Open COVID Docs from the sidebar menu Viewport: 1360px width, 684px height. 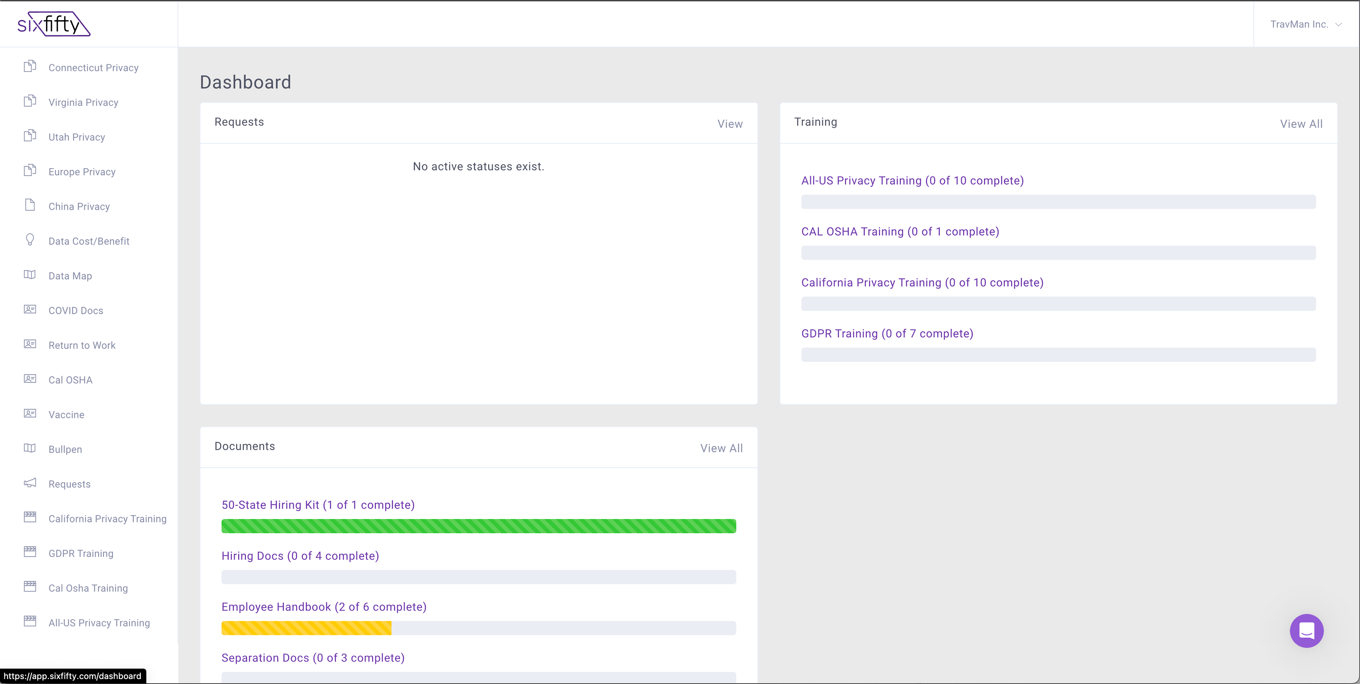click(x=75, y=311)
